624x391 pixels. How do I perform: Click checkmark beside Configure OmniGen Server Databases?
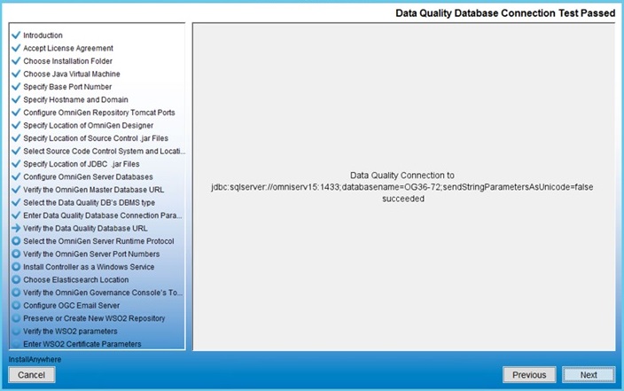[x=16, y=176]
